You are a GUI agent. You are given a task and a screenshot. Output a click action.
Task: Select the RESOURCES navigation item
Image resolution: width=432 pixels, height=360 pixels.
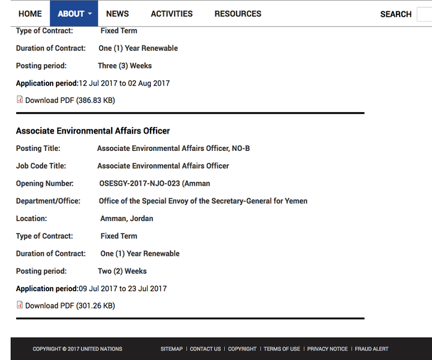point(238,14)
